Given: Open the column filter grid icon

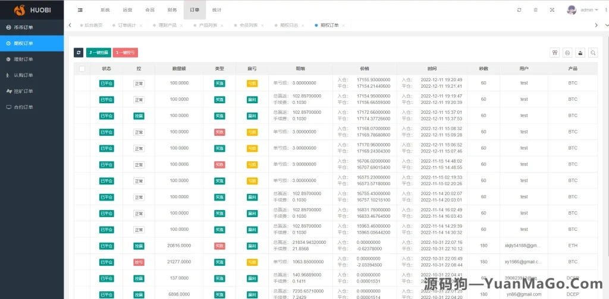Looking at the screenshot, I should (x=555, y=53).
